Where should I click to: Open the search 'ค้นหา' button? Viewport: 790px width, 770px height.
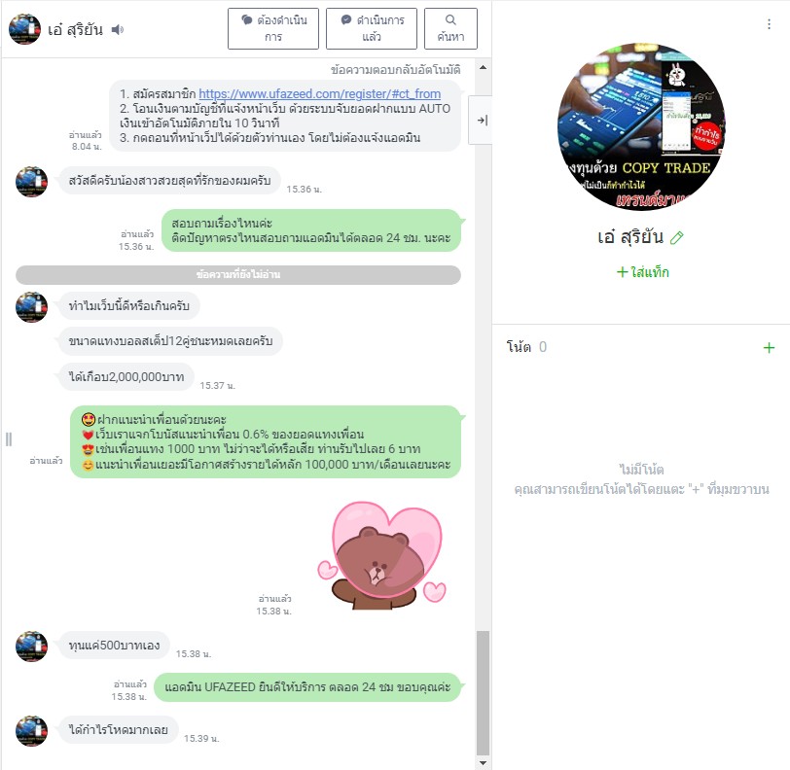pos(450,29)
